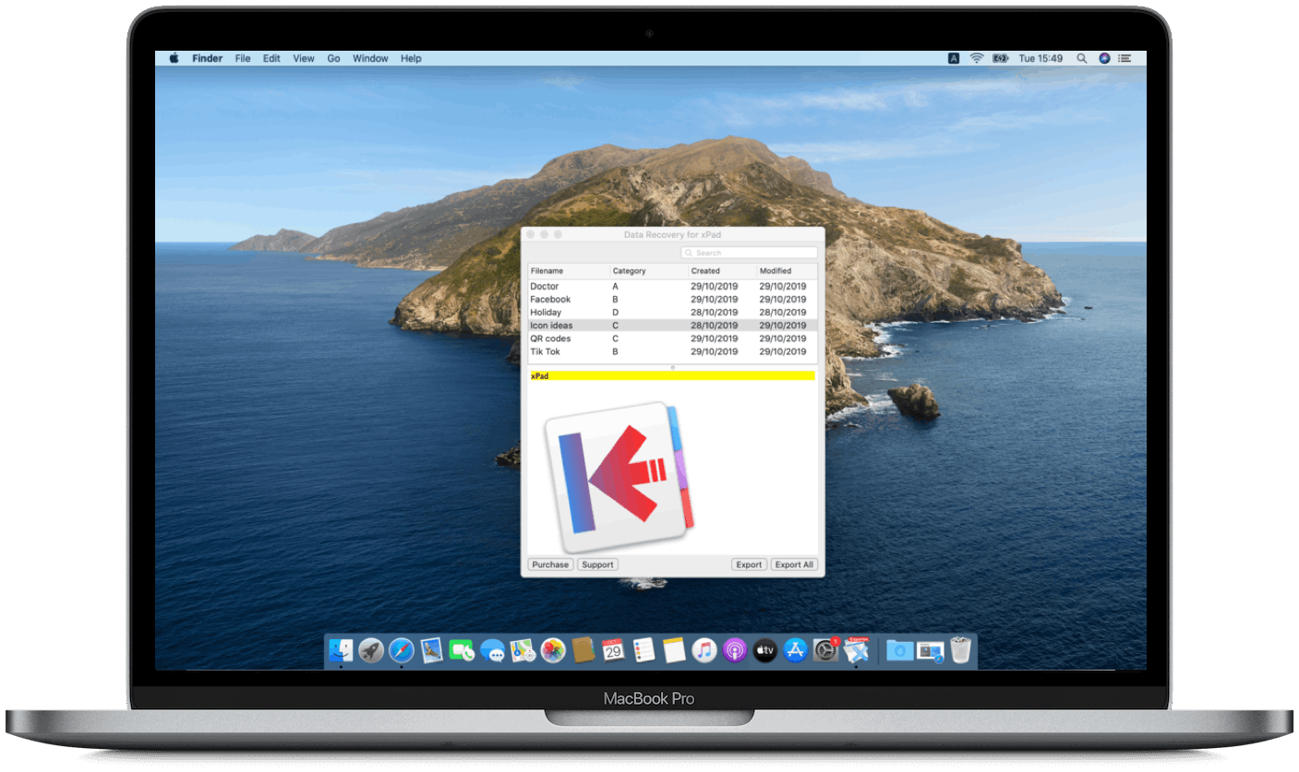Open the Trash in the Dock
This screenshot has height=772, width=1299.
pos(960,651)
